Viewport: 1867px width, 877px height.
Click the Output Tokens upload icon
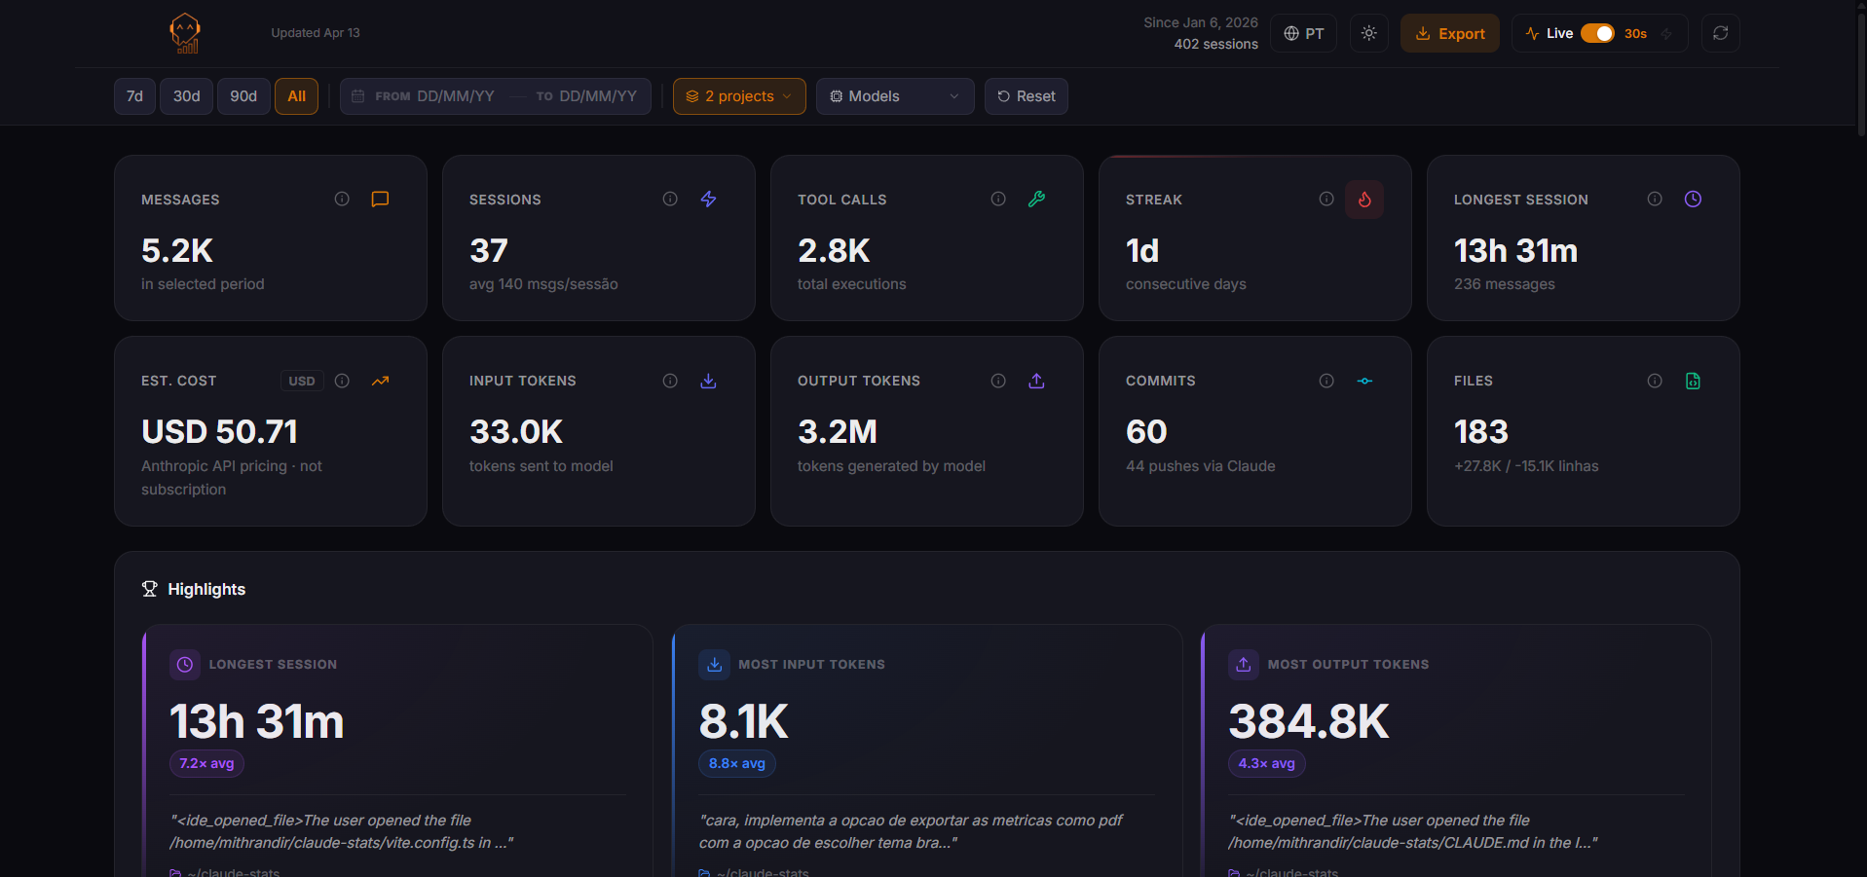pos(1036,381)
